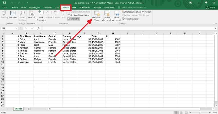Go to Previous comment
Viewport: 218px width, 114px height.
pos(57,14)
